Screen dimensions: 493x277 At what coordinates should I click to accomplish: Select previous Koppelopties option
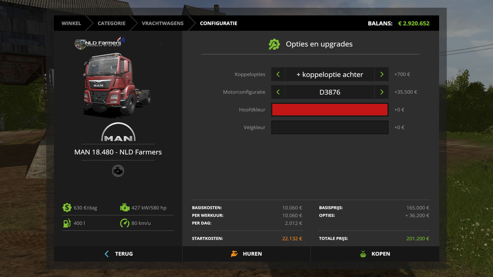click(278, 75)
